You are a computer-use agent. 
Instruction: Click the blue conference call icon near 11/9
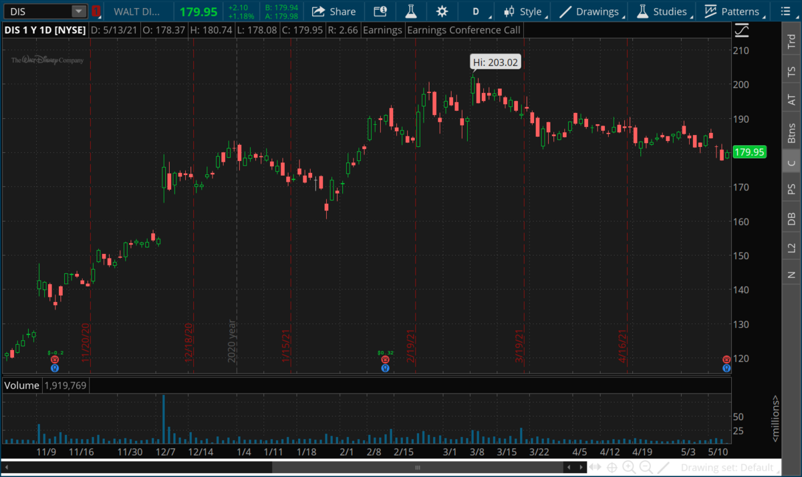[x=55, y=367]
